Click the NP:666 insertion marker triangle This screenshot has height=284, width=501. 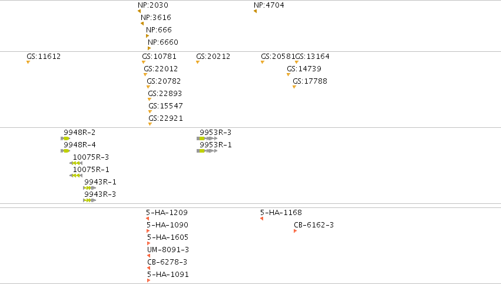click(148, 36)
